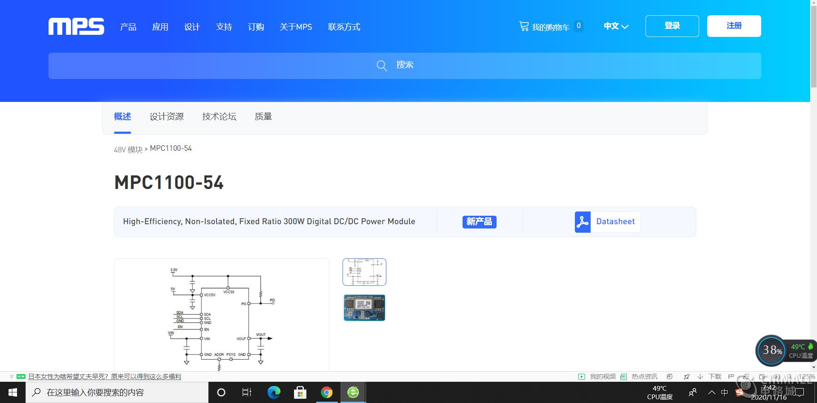The height and width of the screenshot is (403, 817).
Task: Click the 新产品 badge
Action: click(x=479, y=222)
